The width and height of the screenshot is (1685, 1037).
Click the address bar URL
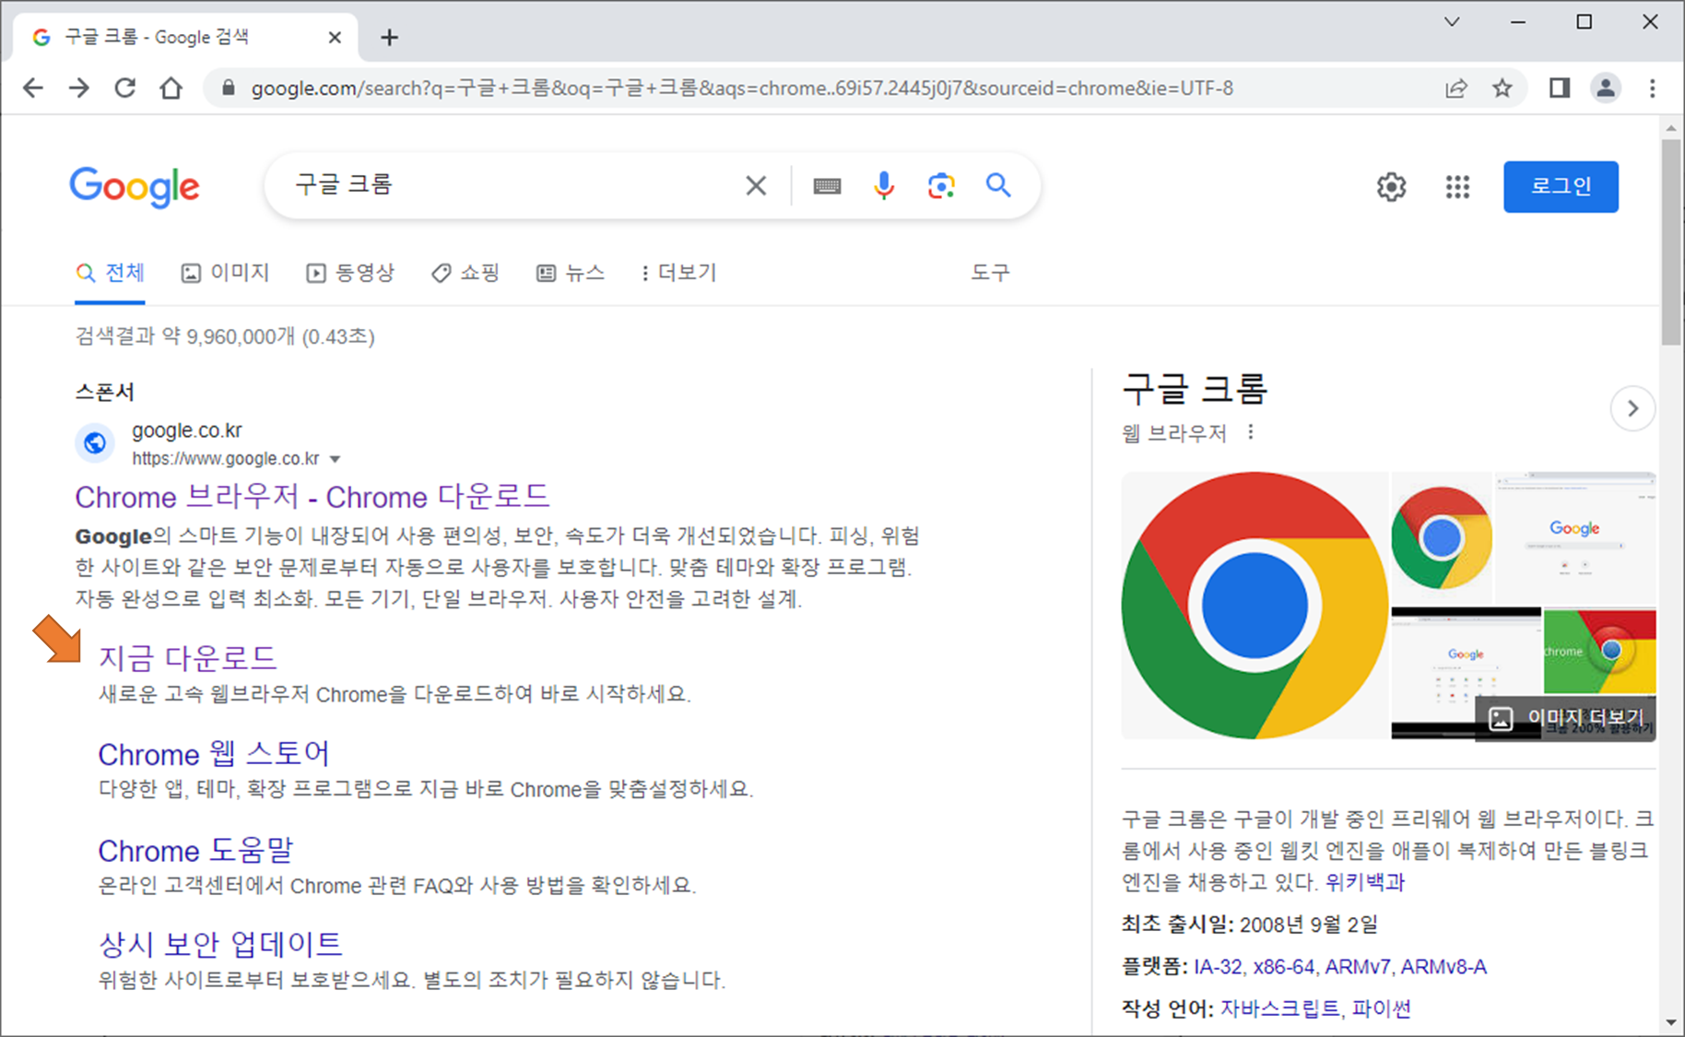pyautogui.click(x=742, y=88)
